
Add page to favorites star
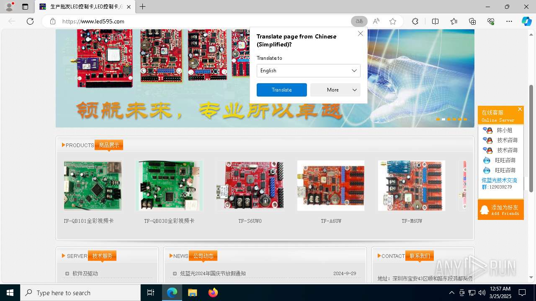coord(392,21)
